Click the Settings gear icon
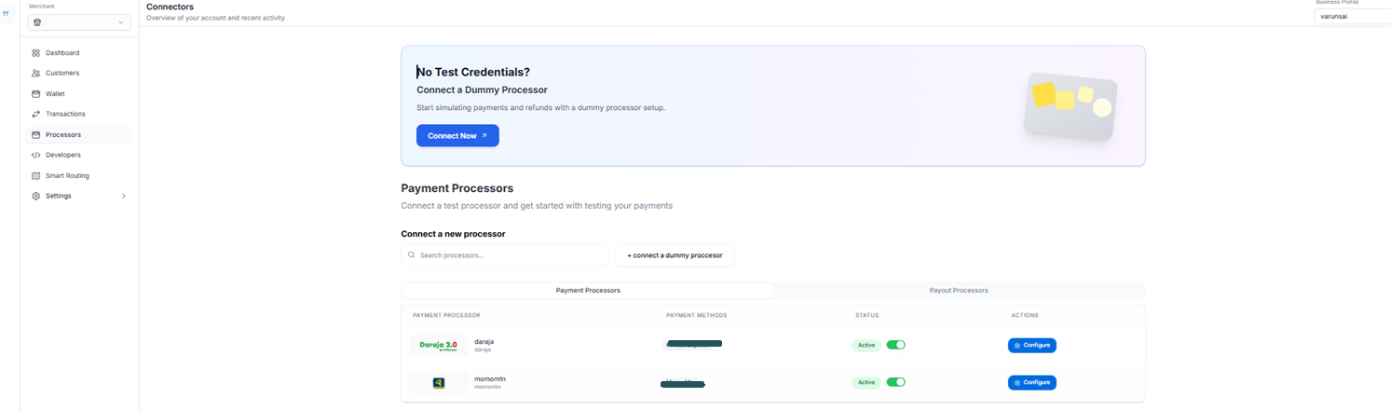 point(36,197)
